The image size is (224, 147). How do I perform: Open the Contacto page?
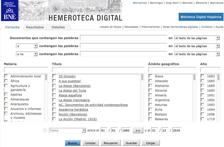(207, 27)
